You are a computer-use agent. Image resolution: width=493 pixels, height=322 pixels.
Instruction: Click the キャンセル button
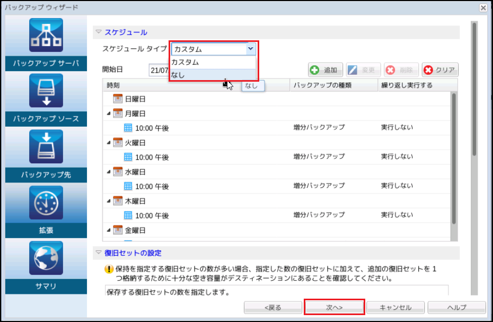pyautogui.click(x=395, y=307)
